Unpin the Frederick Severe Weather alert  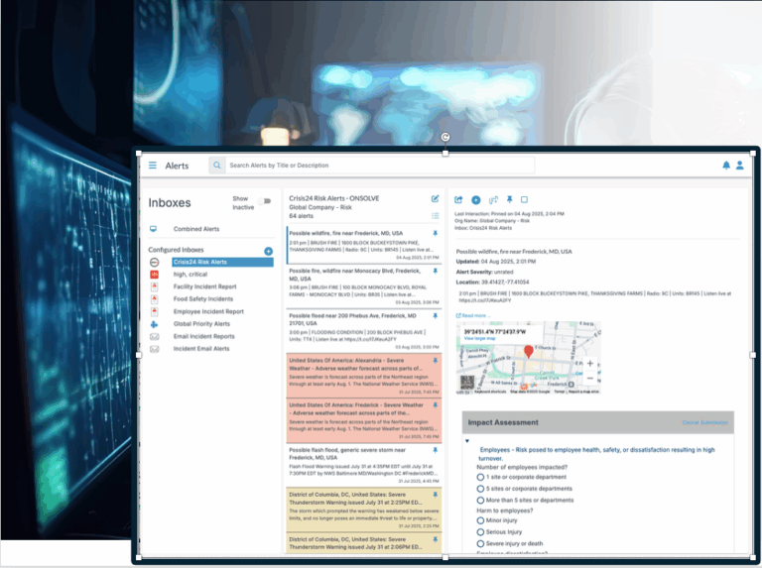coord(435,404)
